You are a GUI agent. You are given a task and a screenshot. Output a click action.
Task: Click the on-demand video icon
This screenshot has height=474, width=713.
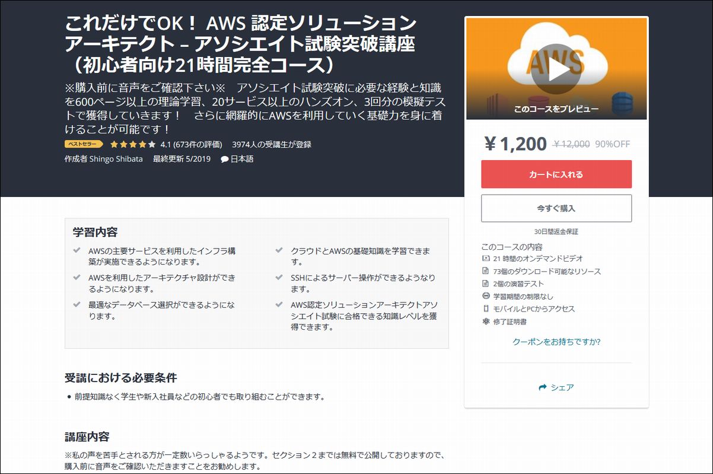click(x=486, y=259)
